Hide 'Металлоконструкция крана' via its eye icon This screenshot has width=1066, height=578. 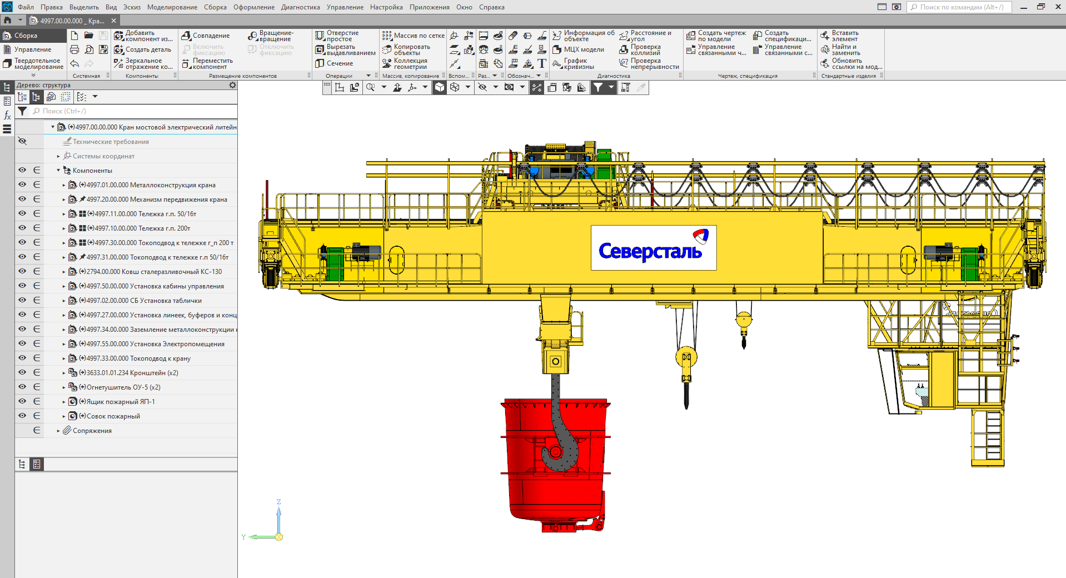pyautogui.click(x=22, y=185)
